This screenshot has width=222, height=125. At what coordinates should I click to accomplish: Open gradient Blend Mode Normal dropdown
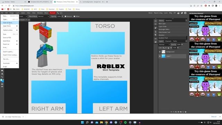pyautogui.click(x=43, y=16)
